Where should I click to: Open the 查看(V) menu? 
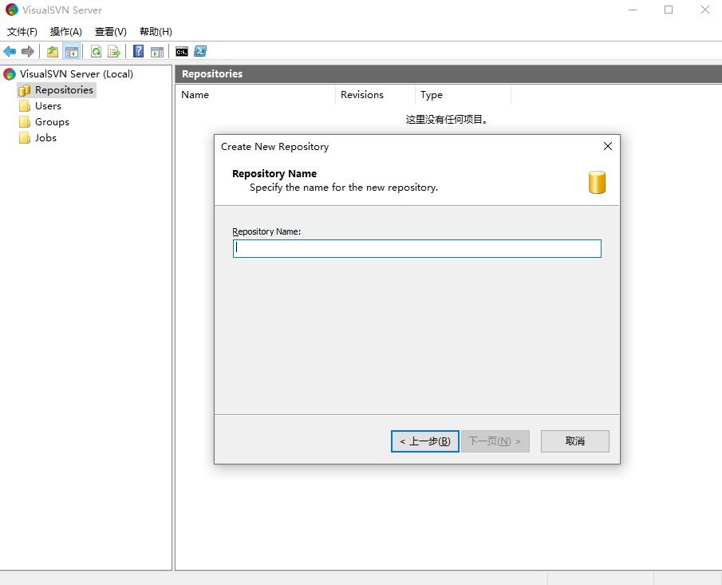pos(111,32)
